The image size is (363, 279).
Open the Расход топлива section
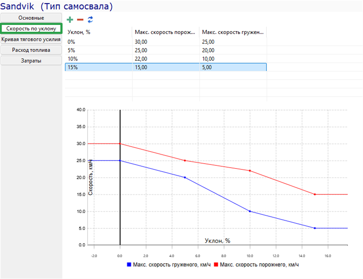click(31, 50)
